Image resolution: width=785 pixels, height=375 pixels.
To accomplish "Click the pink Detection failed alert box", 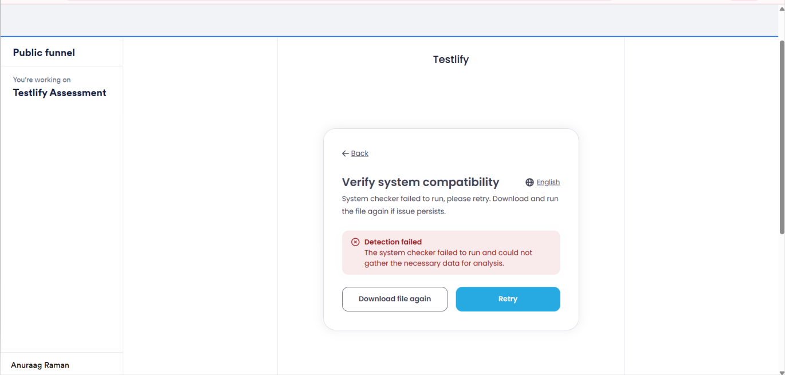I will tap(451, 252).
